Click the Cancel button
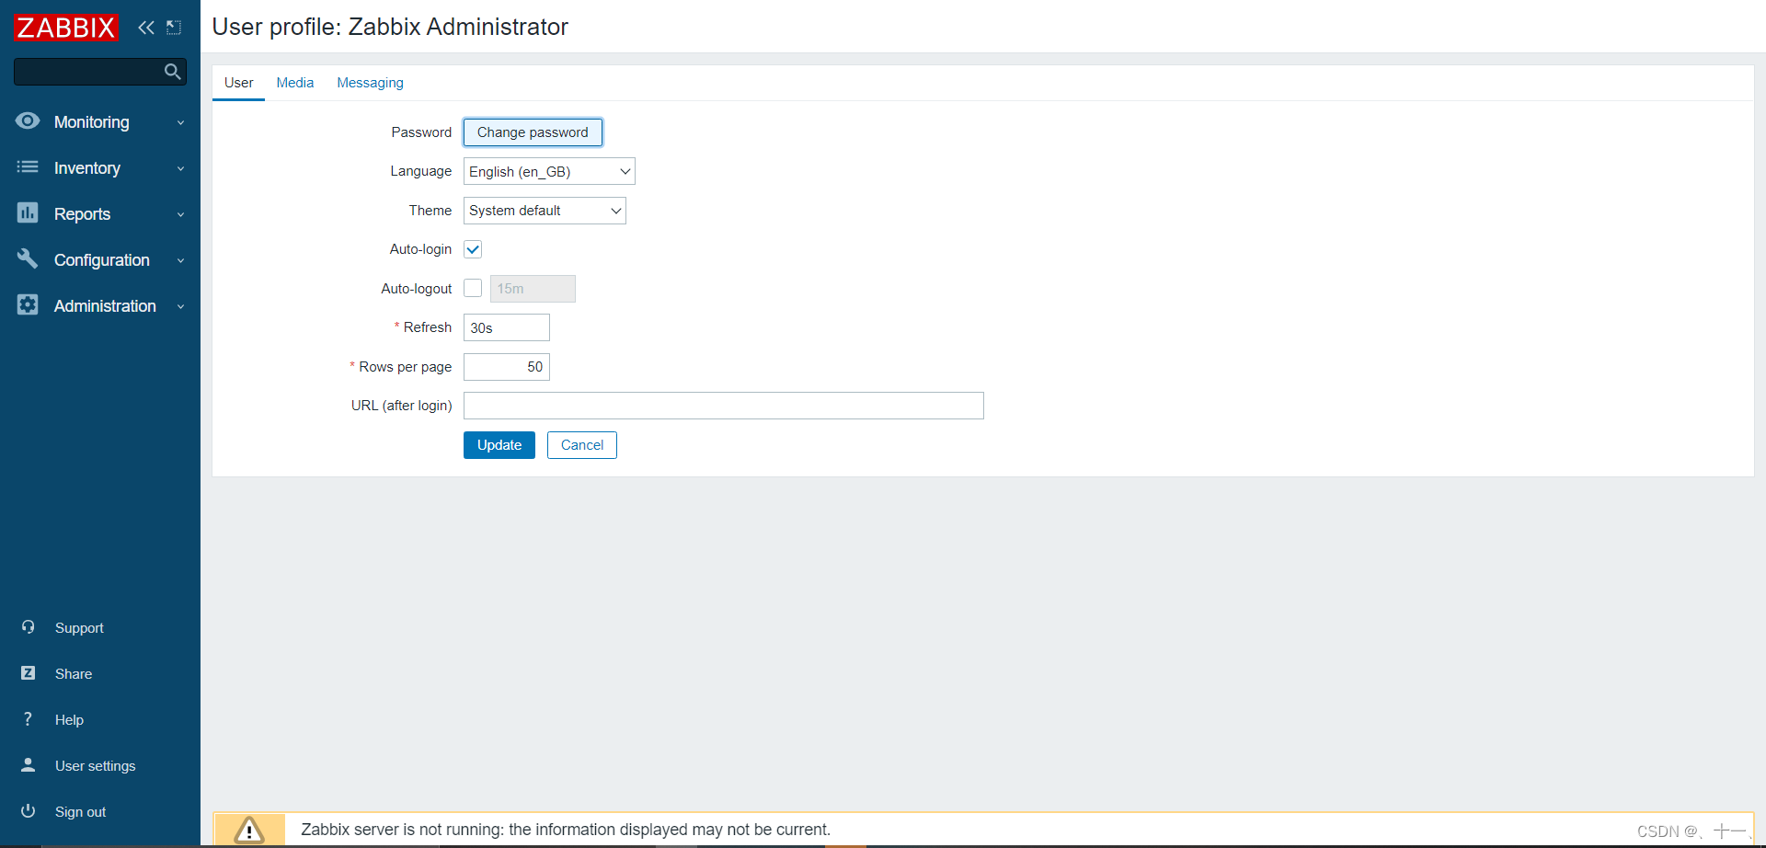This screenshot has height=848, width=1766. click(582, 445)
